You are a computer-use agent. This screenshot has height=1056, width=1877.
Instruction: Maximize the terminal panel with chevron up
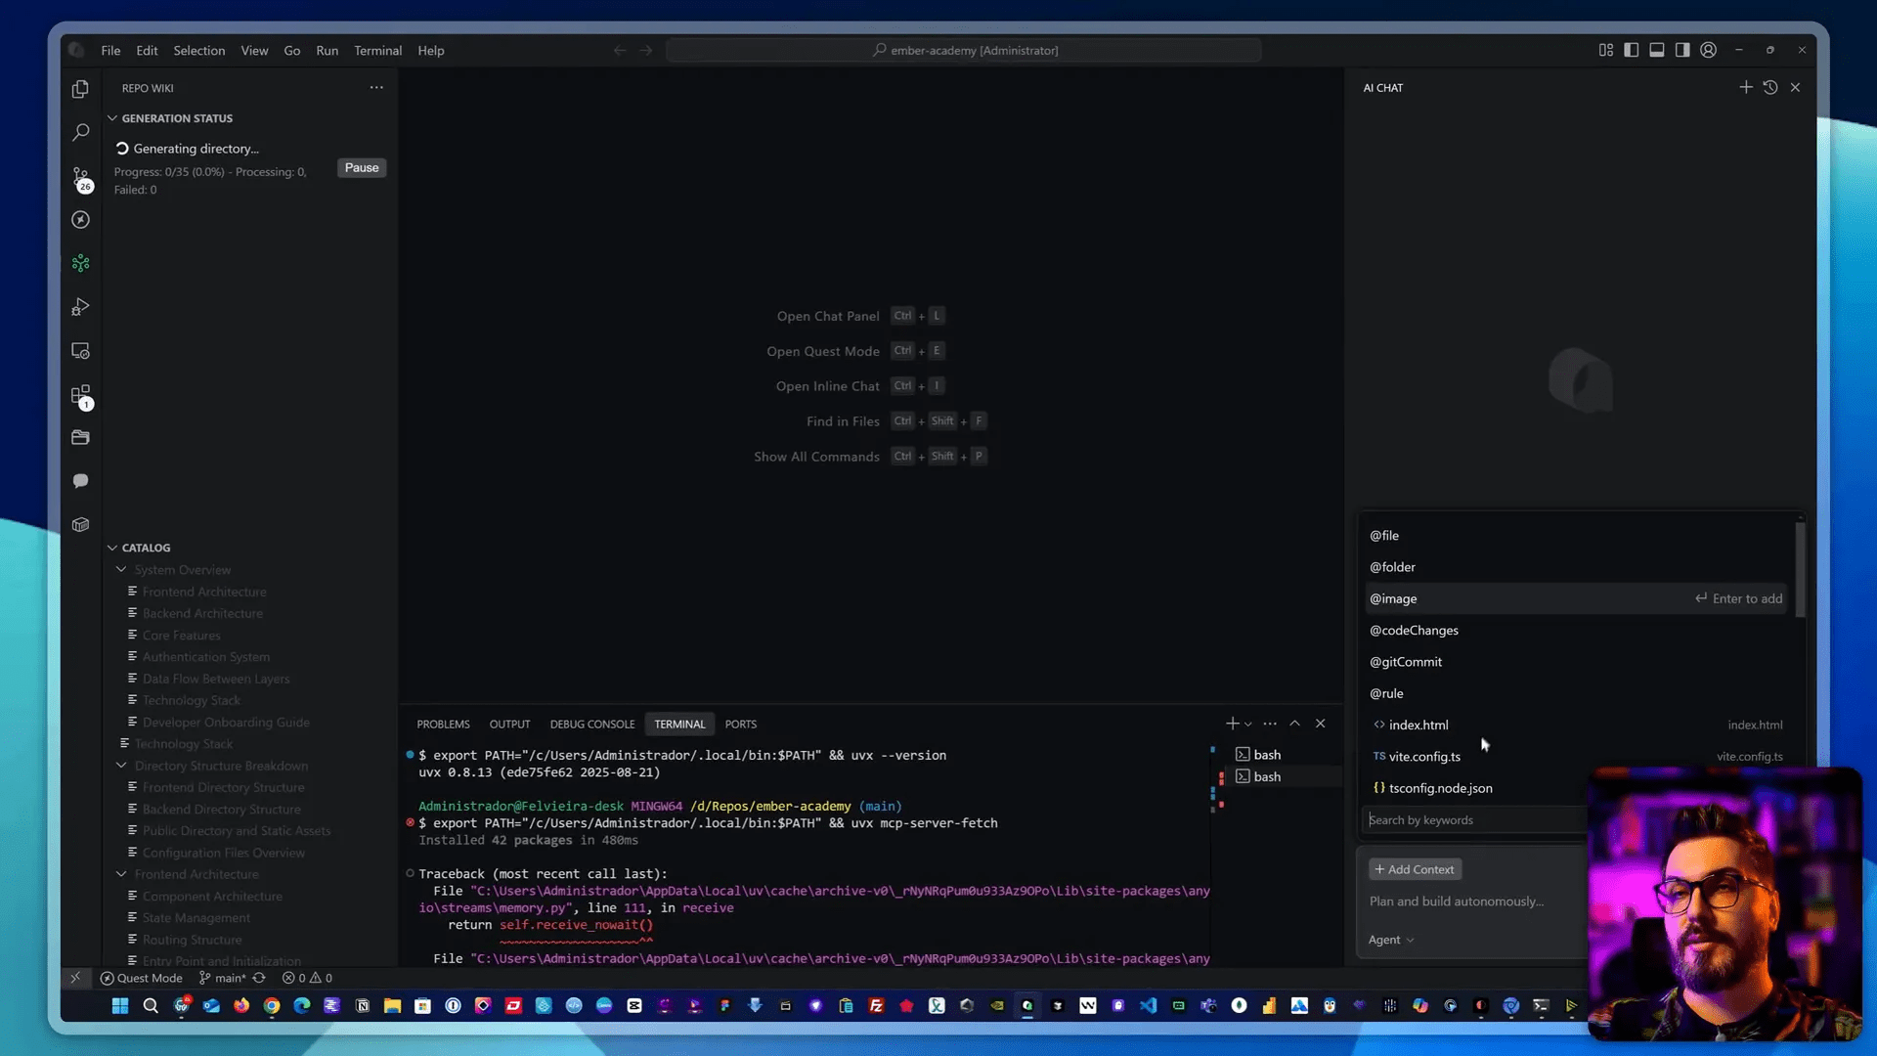coord(1294,724)
